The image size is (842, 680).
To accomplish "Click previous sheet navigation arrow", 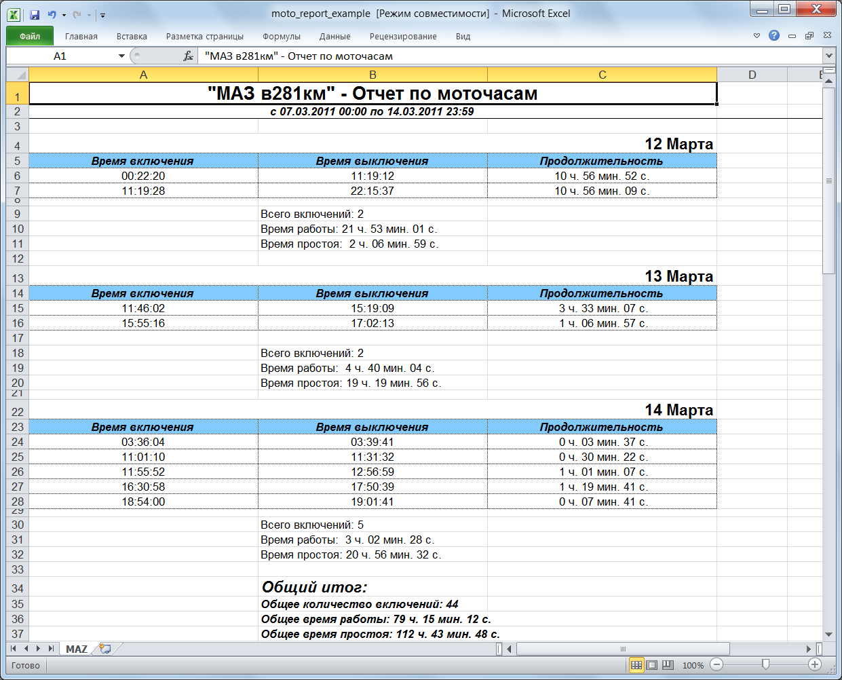I will click(x=26, y=649).
